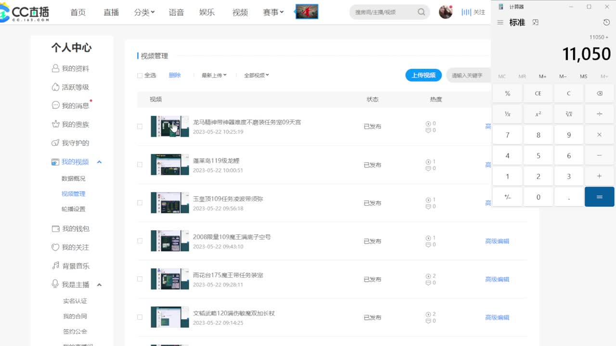This screenshot has height=346, width=616.
Task: Collapse the 我的视频 sidebar section
Action: point(99,162)
